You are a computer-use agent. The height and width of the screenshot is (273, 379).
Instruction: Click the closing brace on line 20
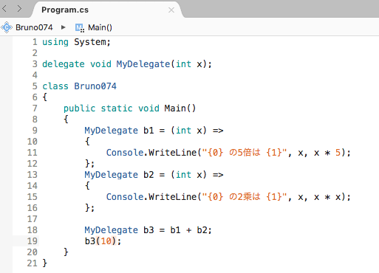coord(66,252)
